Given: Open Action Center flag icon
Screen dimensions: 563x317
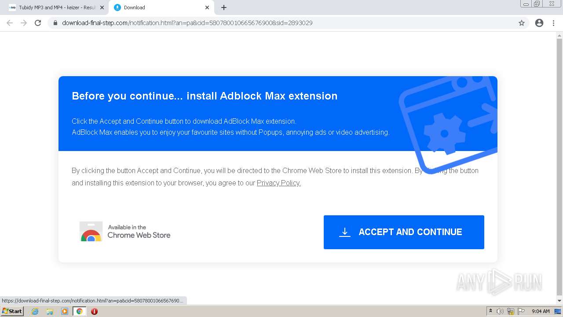Looking at the screenshot, I should coord(521,311).
